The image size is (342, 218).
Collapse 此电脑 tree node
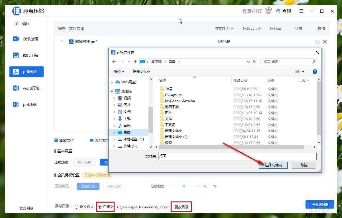pyautogui.click(x=112, y=91)
